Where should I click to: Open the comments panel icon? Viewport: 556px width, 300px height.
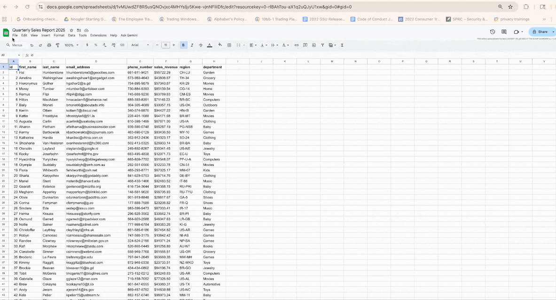tap(504, 32)
